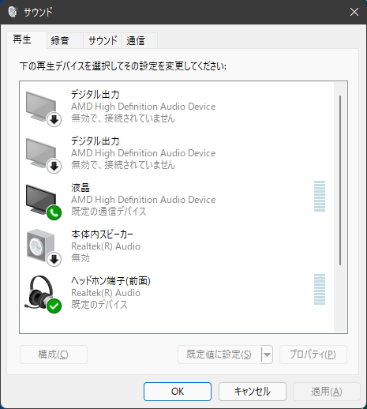Select the 液晶 device name text
This screenshot has width=367, height=409.
pos(81,188)
